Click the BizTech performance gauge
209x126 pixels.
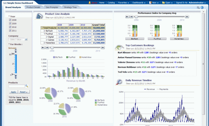tap(135, 31)
